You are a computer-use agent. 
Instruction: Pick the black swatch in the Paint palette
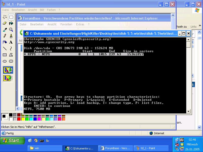11,115
